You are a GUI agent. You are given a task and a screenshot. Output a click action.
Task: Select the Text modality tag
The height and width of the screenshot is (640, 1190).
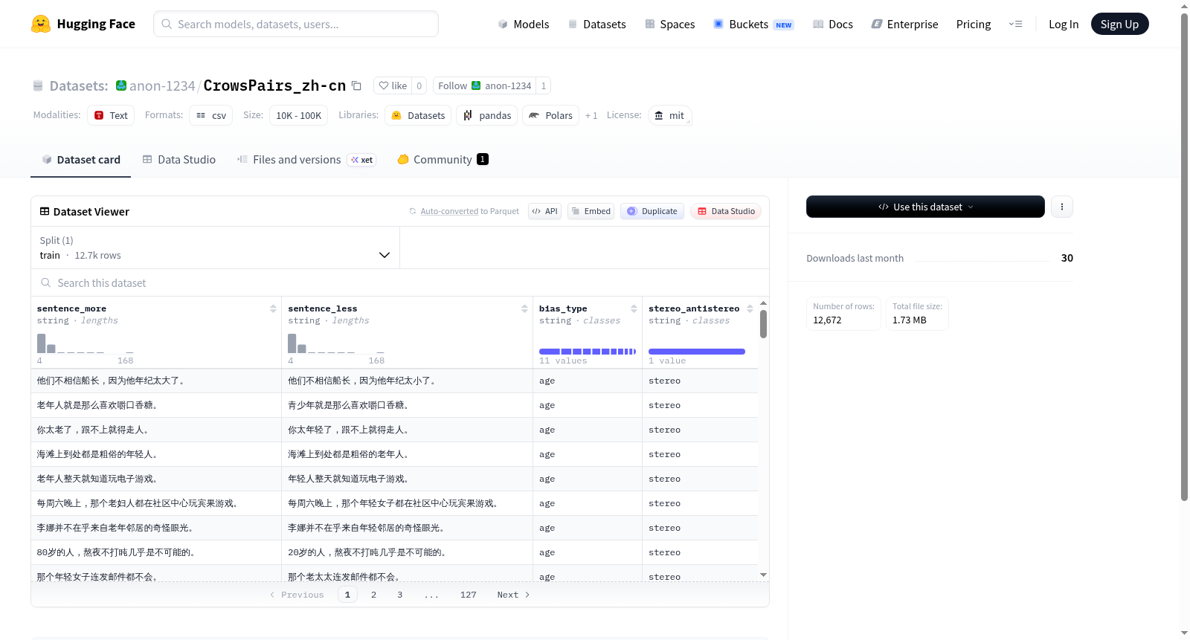tap(111, 115)
